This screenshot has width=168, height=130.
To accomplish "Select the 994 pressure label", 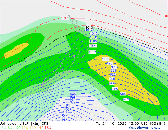I will 113,71.
